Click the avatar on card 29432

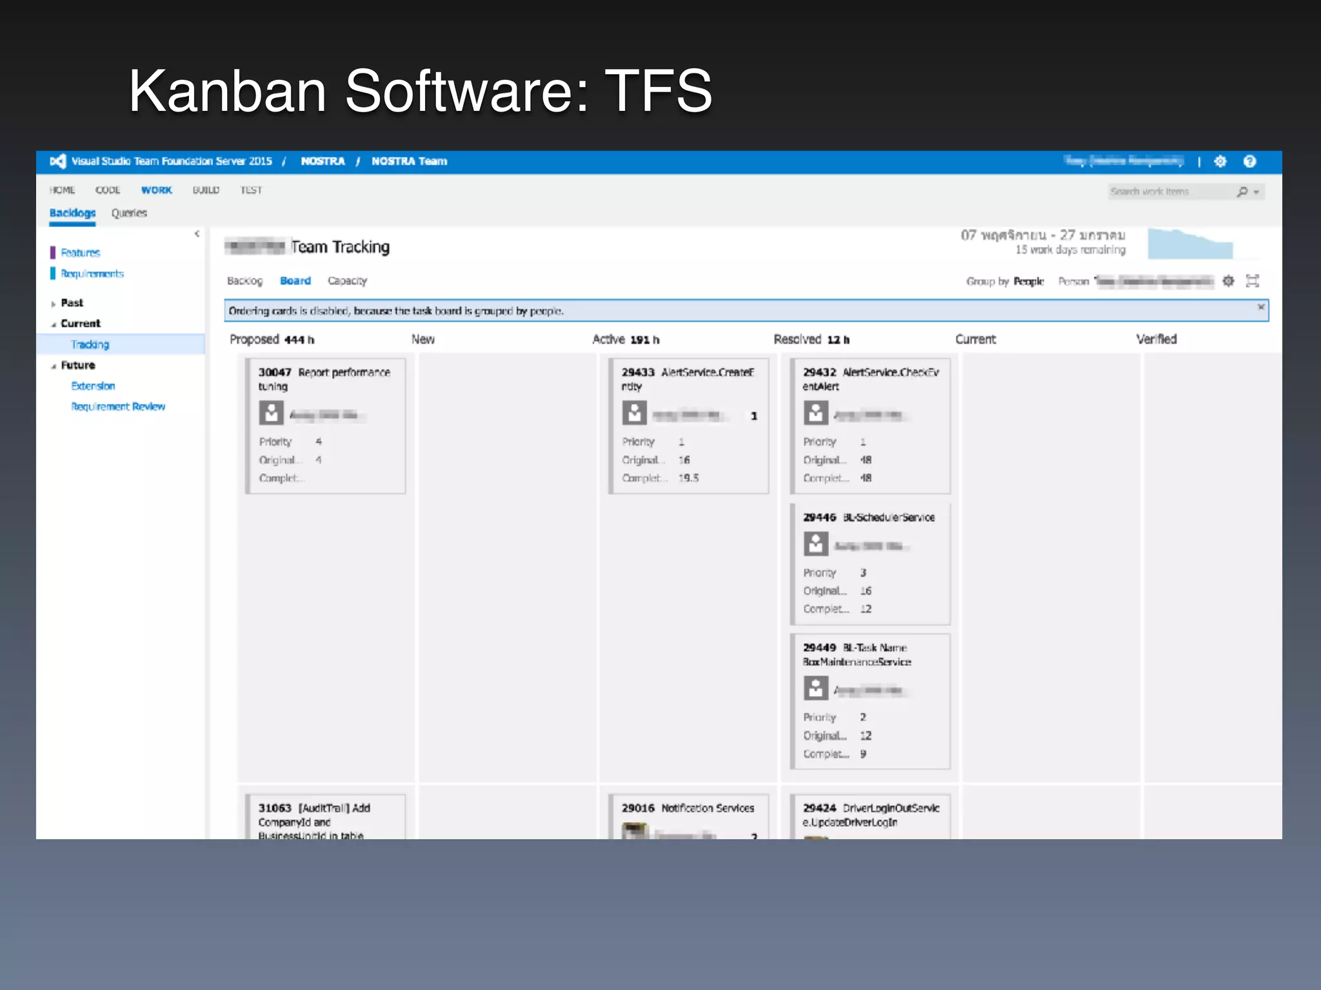tap(815, 412)
